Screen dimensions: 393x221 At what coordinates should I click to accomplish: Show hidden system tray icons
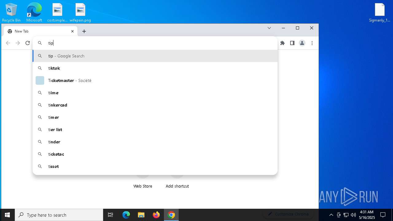331,215
